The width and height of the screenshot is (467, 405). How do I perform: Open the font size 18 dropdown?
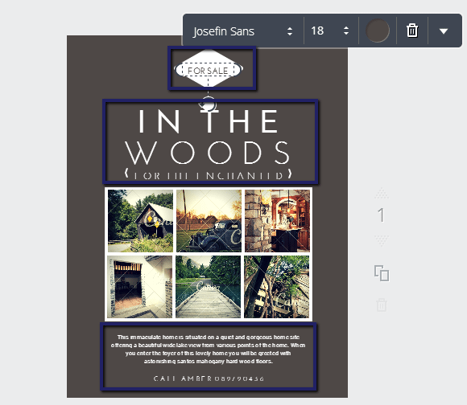click(x=329, y=31)
